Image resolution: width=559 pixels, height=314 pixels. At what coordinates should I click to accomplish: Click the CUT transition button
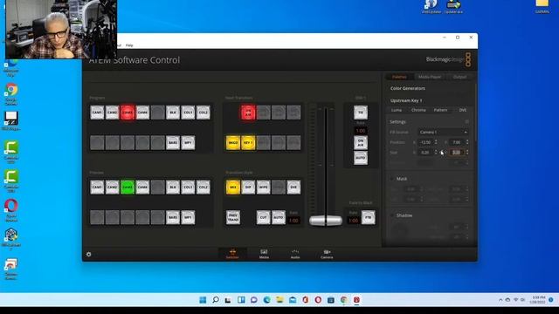[x=264, y=217]
